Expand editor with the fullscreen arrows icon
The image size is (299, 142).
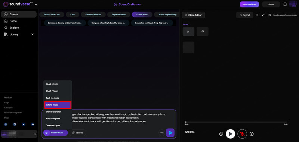coord(263,15)
